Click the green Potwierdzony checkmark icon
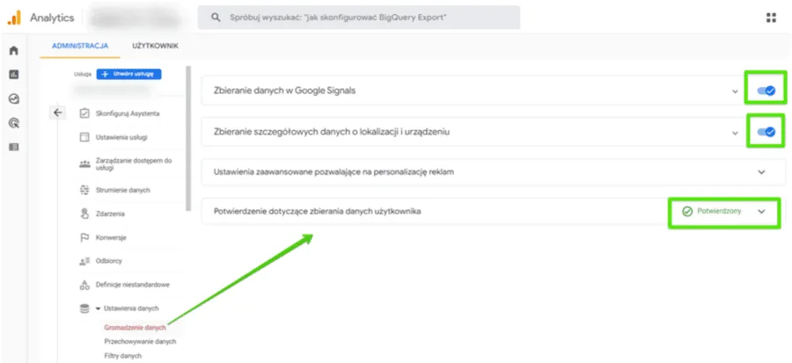The height and width of the screenshot is (363, 792). 687,212
